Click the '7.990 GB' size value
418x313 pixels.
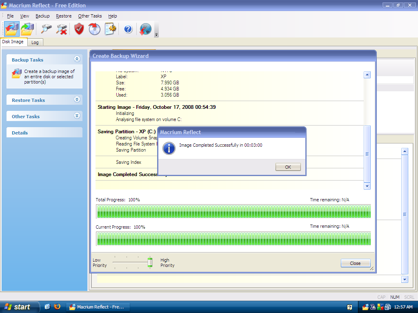[x=170, y=83]
